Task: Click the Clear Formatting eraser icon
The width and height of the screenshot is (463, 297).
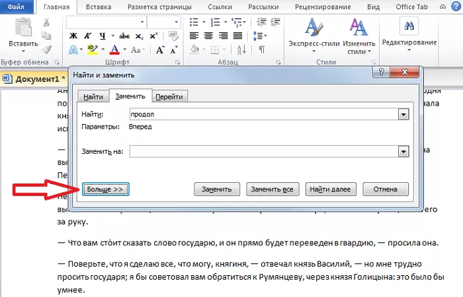Action: pyautogui.click(x=173, y=36)
